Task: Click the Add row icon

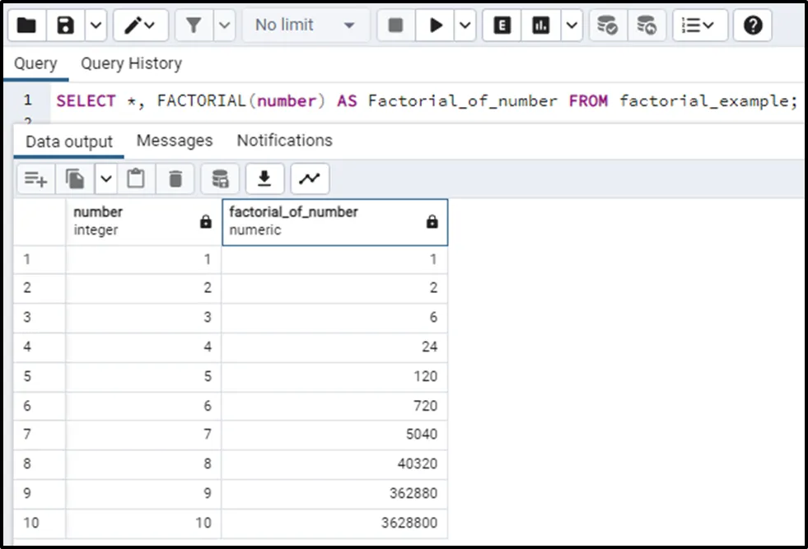Action: [35, 178]
